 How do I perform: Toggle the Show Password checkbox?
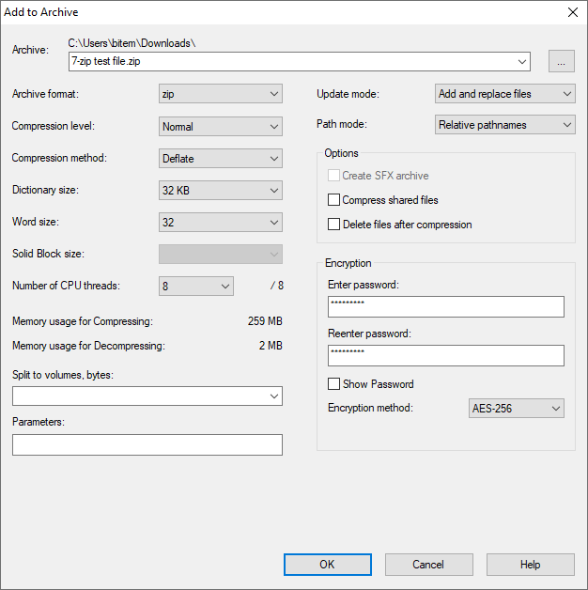click(333, 384)
